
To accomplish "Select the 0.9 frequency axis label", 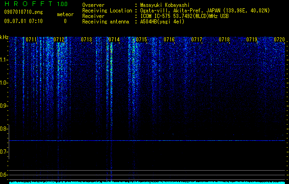I will click(4, 106).
